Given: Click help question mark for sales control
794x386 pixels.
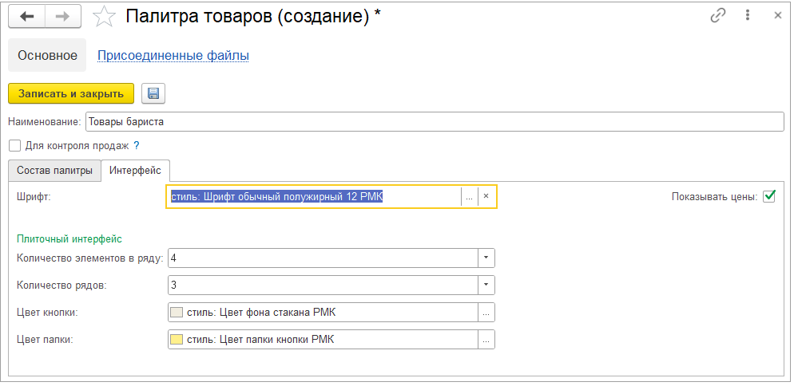Looking at the screenshot, I should coord(137,146).
